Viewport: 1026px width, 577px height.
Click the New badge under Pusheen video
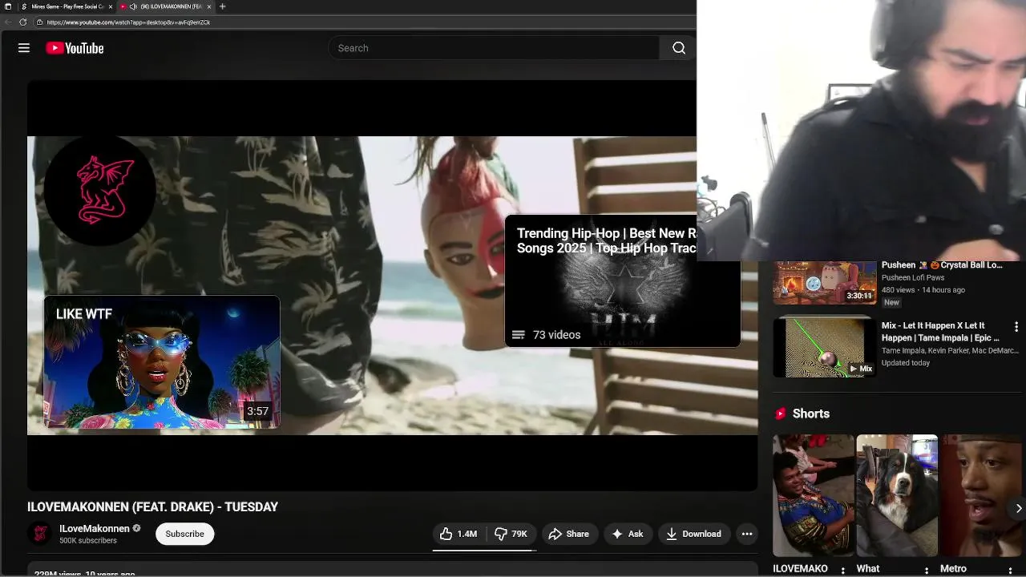pyautogui.click(x=891, y=302)
